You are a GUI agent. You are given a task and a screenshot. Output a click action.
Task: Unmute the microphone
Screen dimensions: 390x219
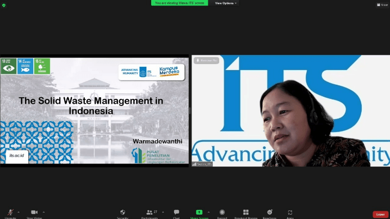[9, 212]
